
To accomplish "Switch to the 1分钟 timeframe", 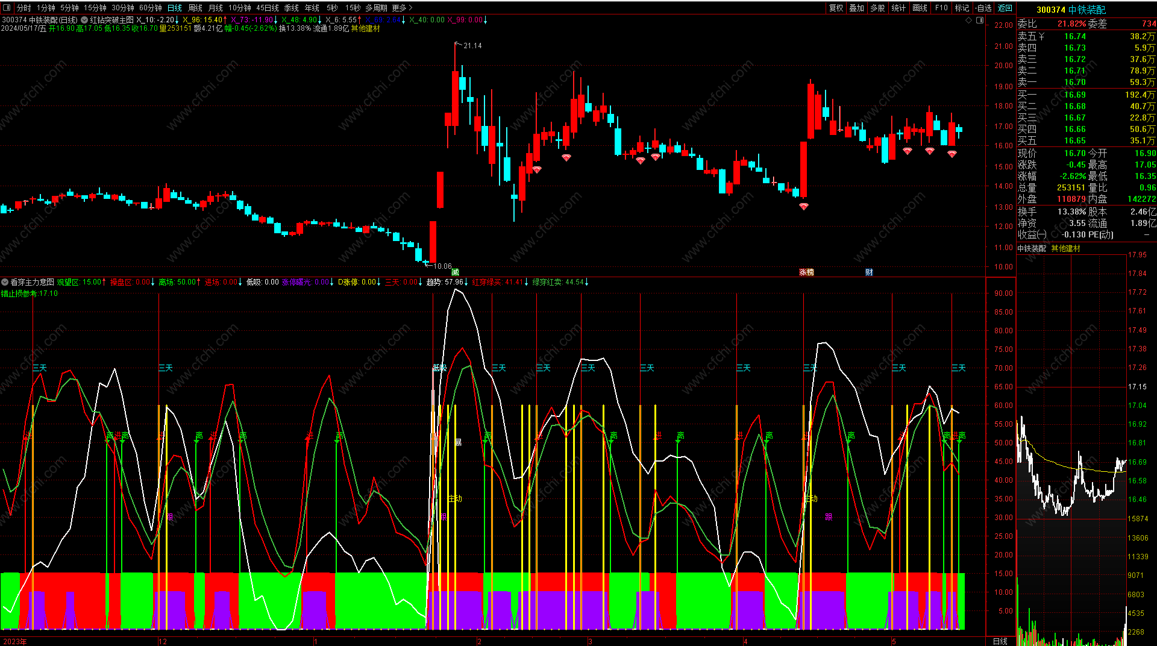I will click(x=46, y=8).
